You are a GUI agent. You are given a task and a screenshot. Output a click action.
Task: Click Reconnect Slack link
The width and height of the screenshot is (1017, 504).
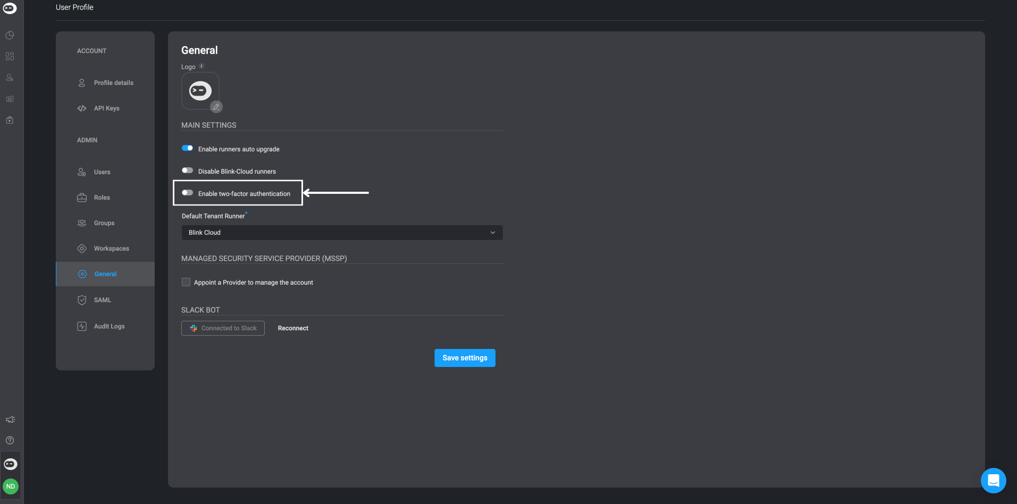[293, 328]
